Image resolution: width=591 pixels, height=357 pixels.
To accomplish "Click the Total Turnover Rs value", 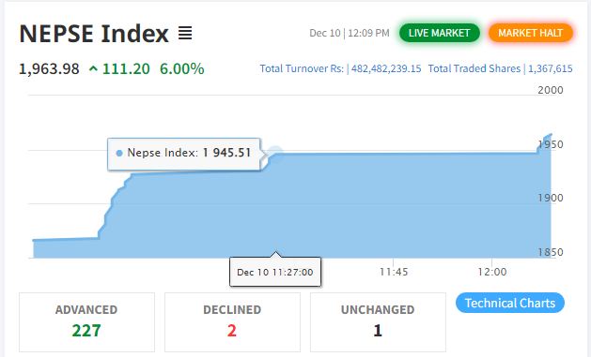I will pos(386,68).
